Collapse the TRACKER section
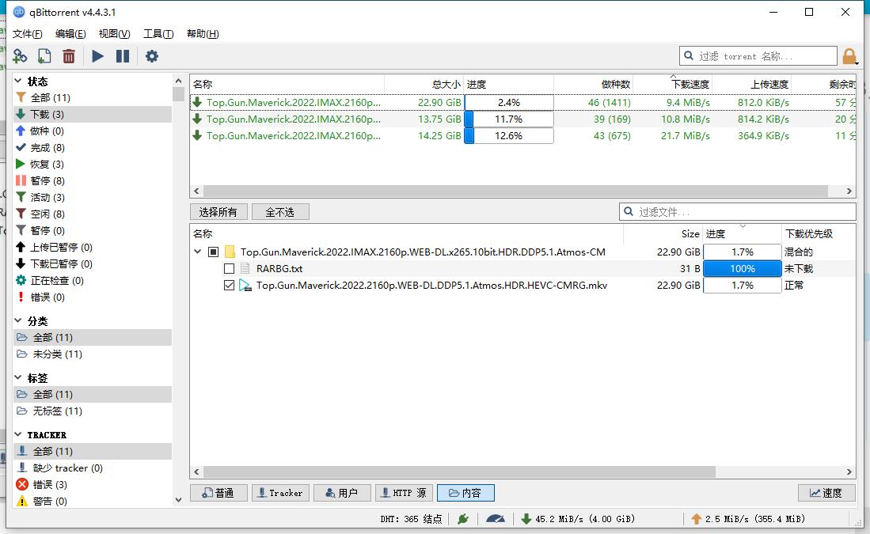870x534 pixels. coord(18,435)
